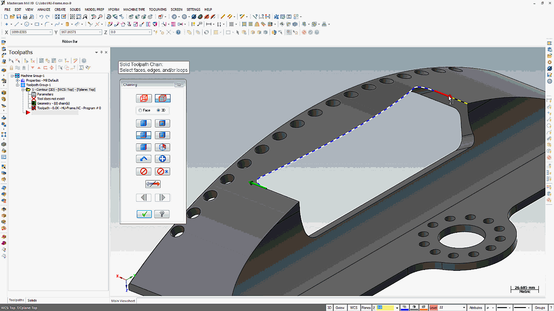This screenshot has width=554, height=311.
Task: Open the TOOLPATHS menu
Action: tap(158, 10)
